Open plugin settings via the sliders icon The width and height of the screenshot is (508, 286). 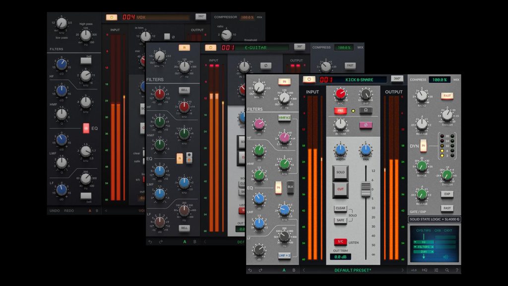[x=437, y=270]
